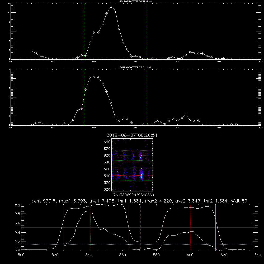
Task: Select the 'widt 59' value
Action: tap(239, 201)
